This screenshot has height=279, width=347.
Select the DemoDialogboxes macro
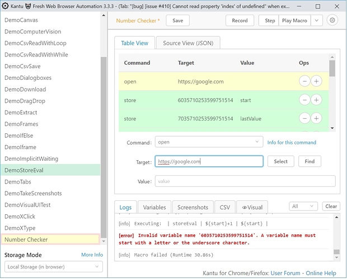pos(51,78)
